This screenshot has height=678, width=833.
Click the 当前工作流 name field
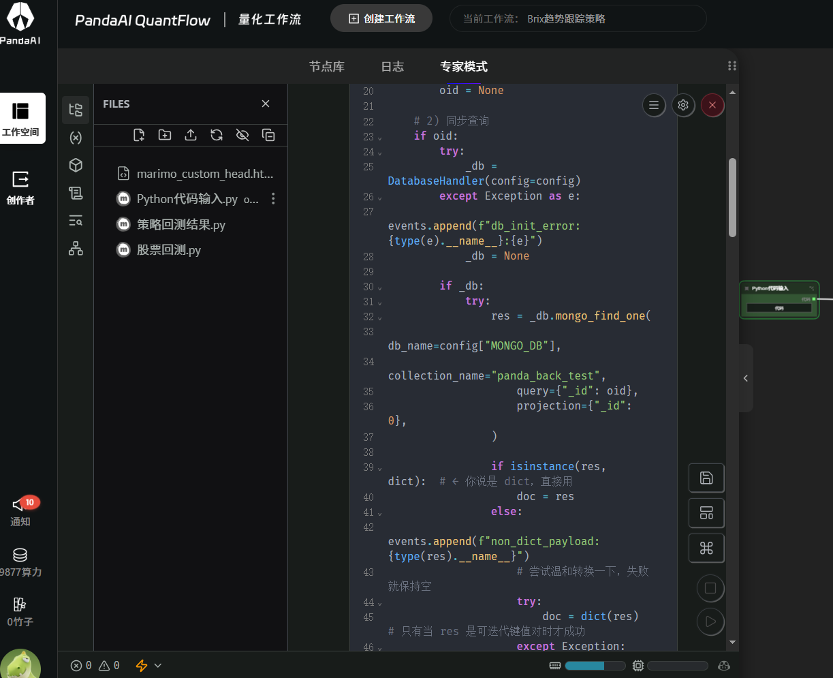coord(578,18)
